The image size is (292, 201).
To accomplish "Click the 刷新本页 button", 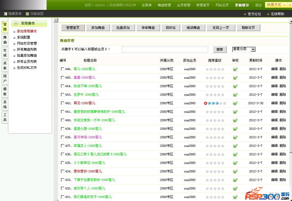I will 248,28.
